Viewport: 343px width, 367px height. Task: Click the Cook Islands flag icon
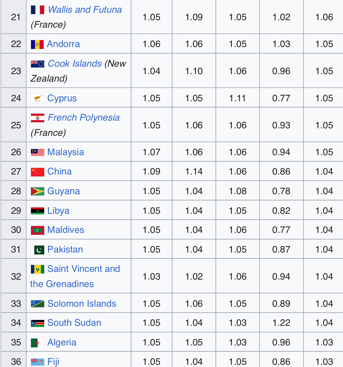coord(37,64)
